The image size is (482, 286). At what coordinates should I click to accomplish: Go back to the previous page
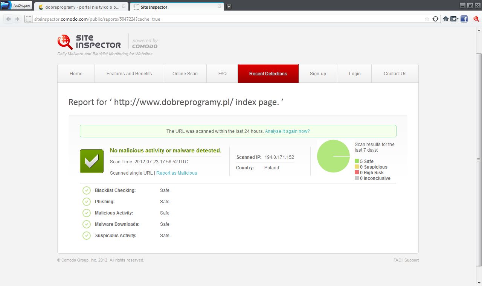[8, 19]
